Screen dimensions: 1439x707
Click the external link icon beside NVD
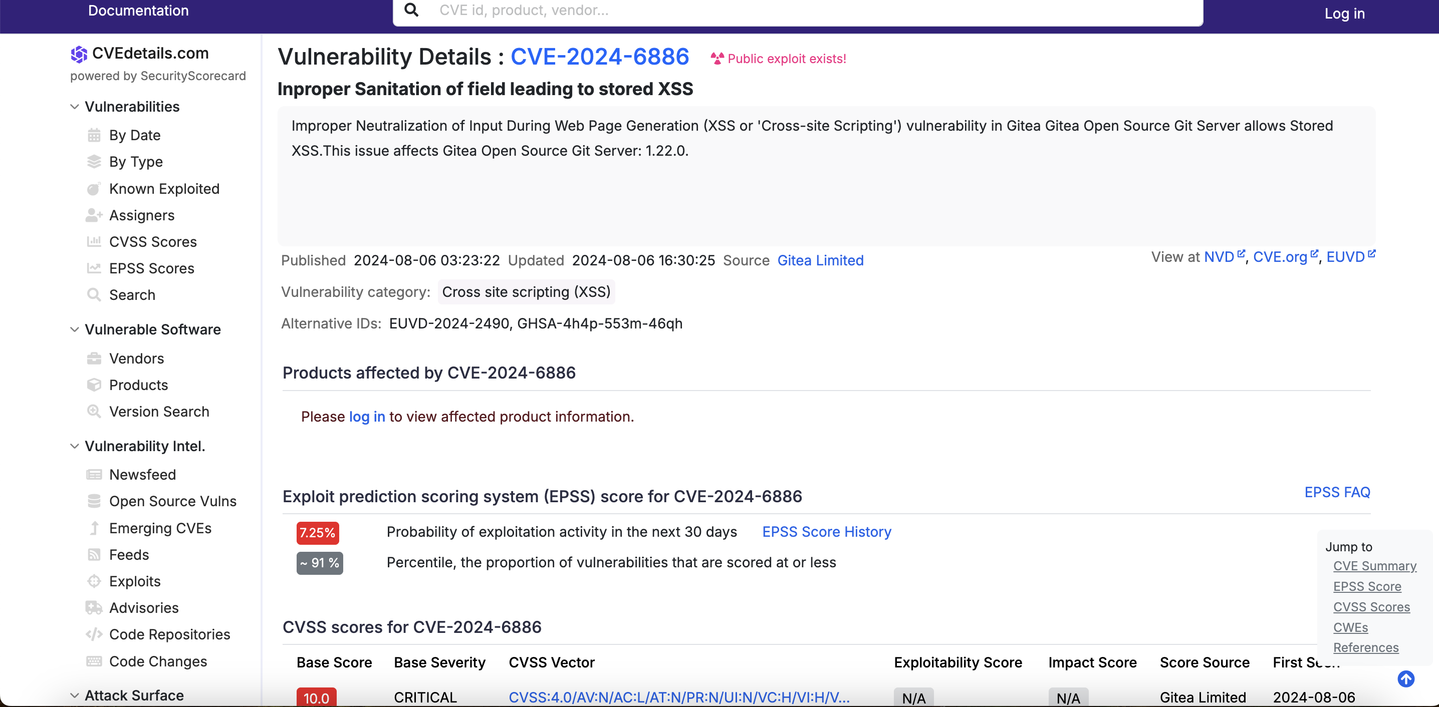click(1241, 254)
